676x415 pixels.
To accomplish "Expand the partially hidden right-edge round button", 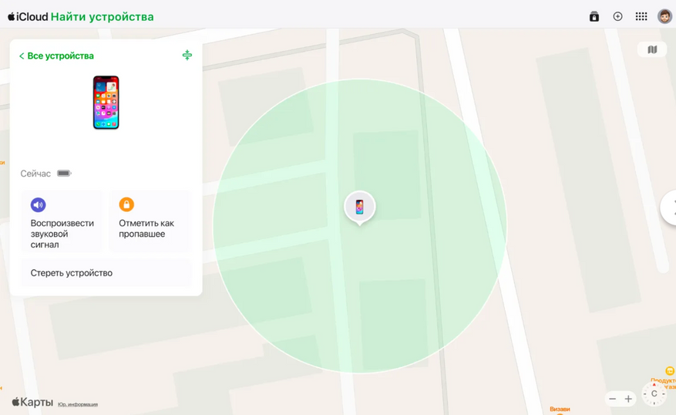I will [x=668, y=207].
